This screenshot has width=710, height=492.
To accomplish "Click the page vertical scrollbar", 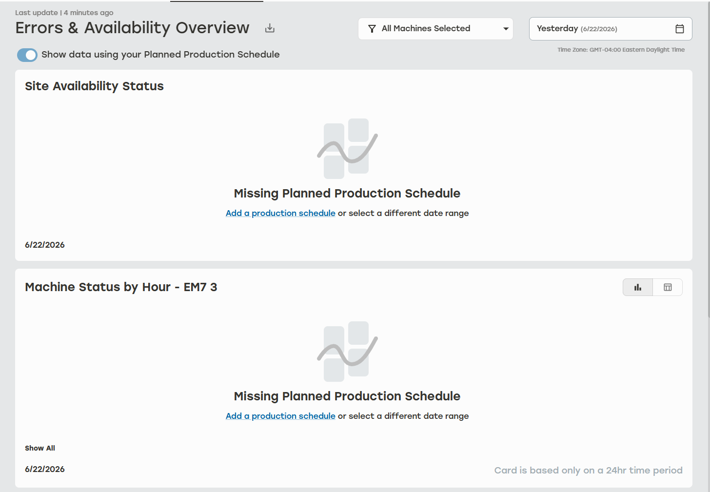I will (x=709, y=160).
